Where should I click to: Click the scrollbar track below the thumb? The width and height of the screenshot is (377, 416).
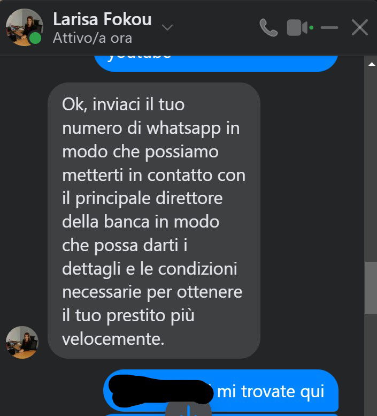371,365
